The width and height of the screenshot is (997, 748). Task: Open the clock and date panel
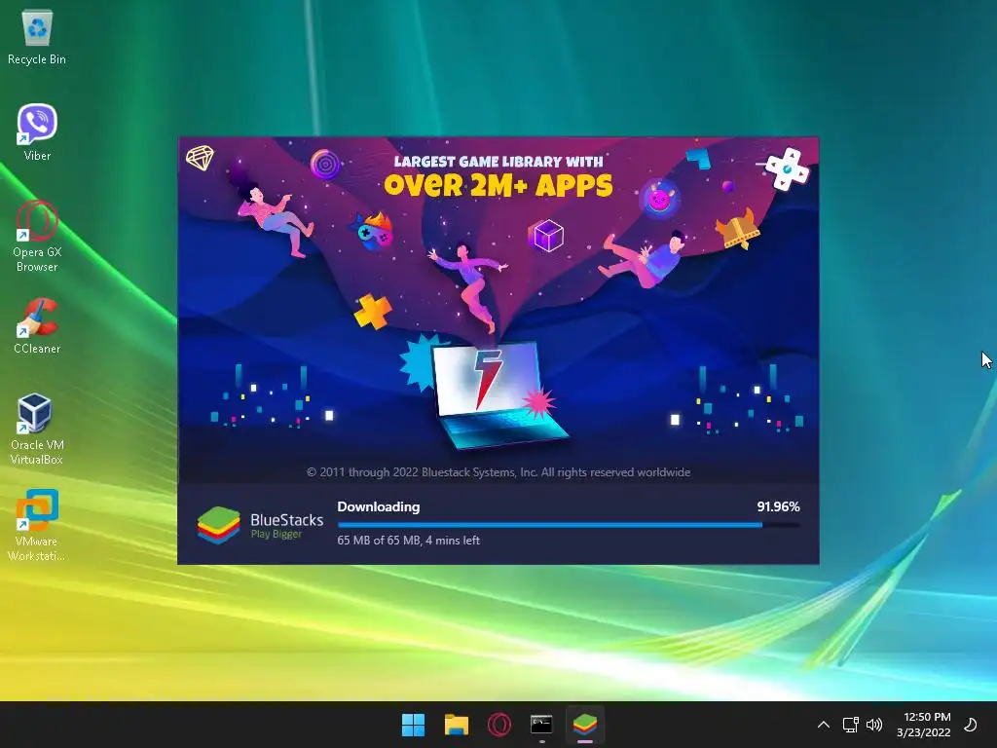click(924, 725)
